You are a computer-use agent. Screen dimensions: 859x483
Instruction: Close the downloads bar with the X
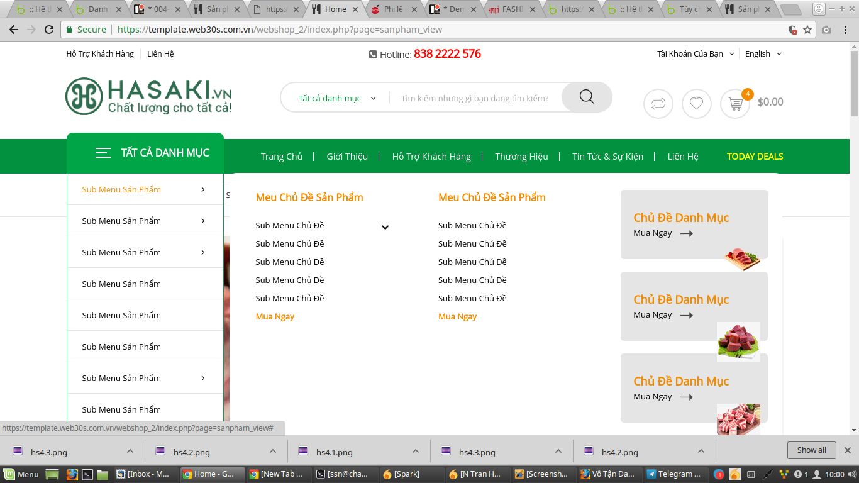[847, 450]
